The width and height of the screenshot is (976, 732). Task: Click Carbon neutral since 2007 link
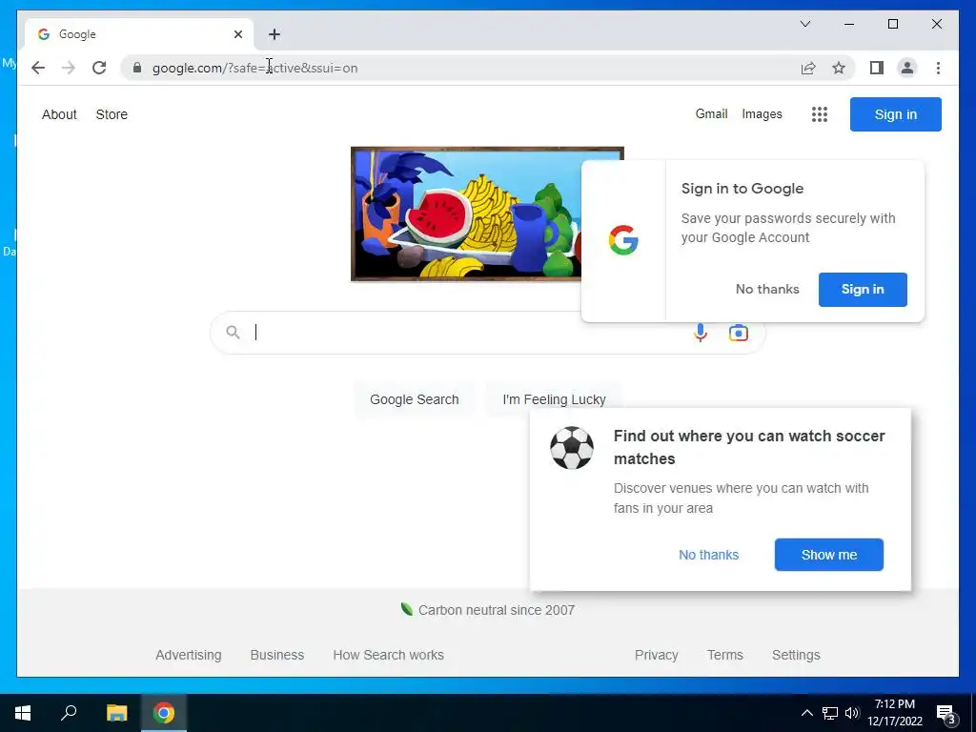coord(496,610)
